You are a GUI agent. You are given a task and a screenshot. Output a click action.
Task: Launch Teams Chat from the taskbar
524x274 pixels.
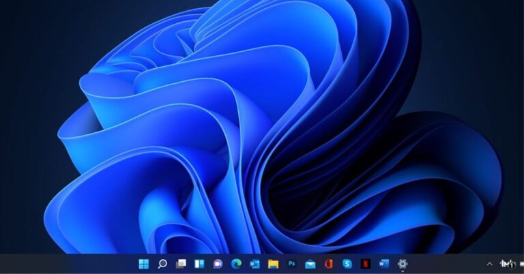pos(218,264)
